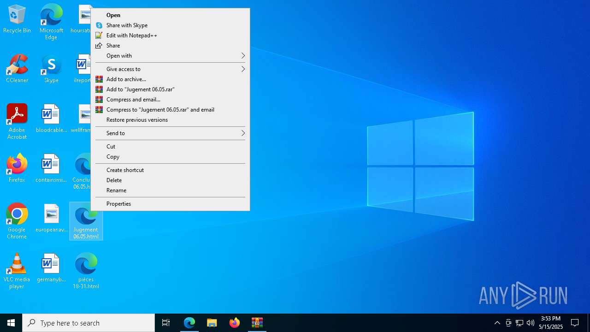Screen dimensions: 590x332
Task: Expand the Give access to submenu
Action: 170,69
